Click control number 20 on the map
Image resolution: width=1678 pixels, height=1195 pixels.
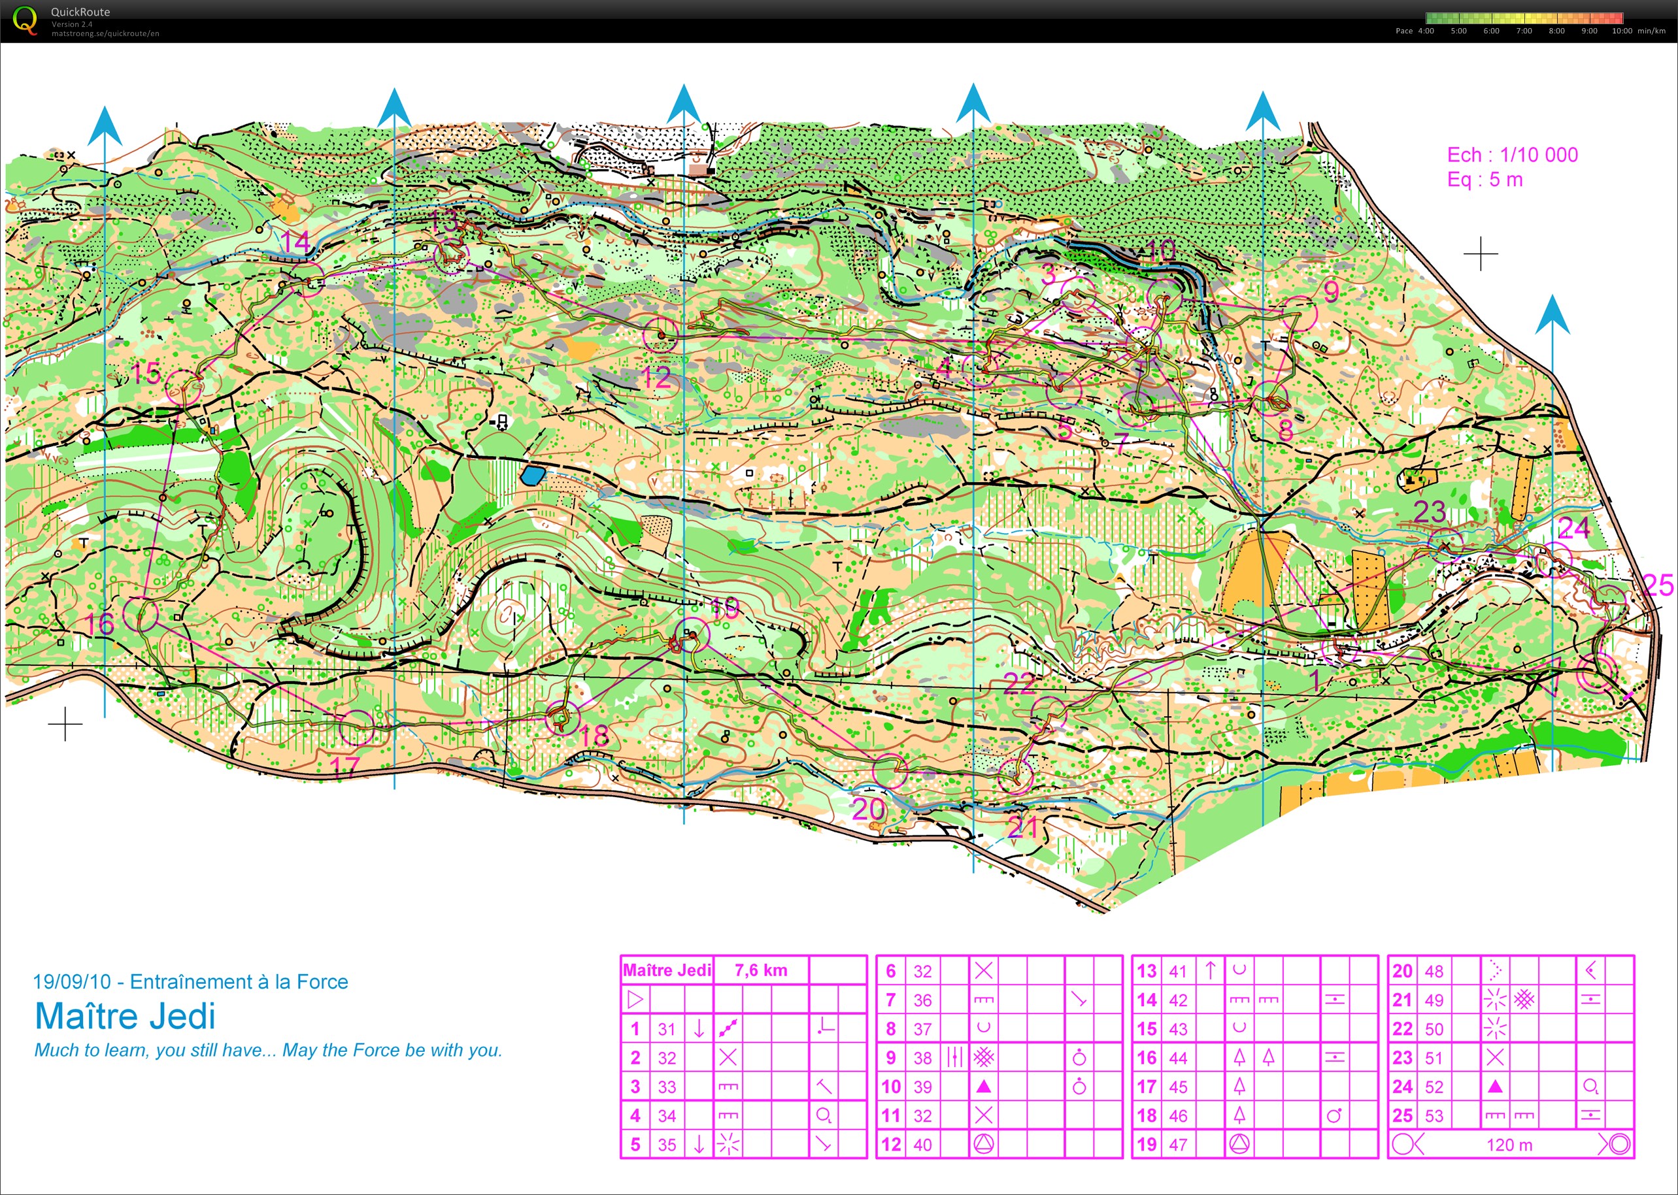tap(869, 810)
